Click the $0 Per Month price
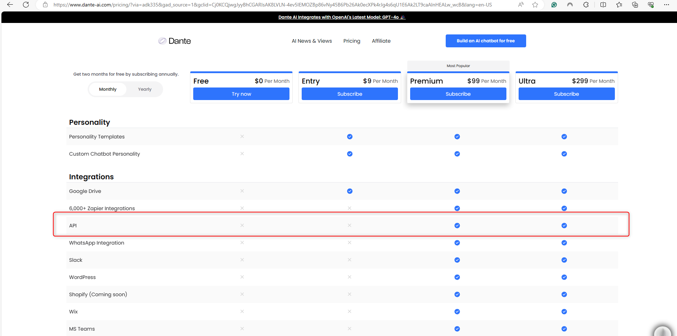 click(x=272, y=81)
